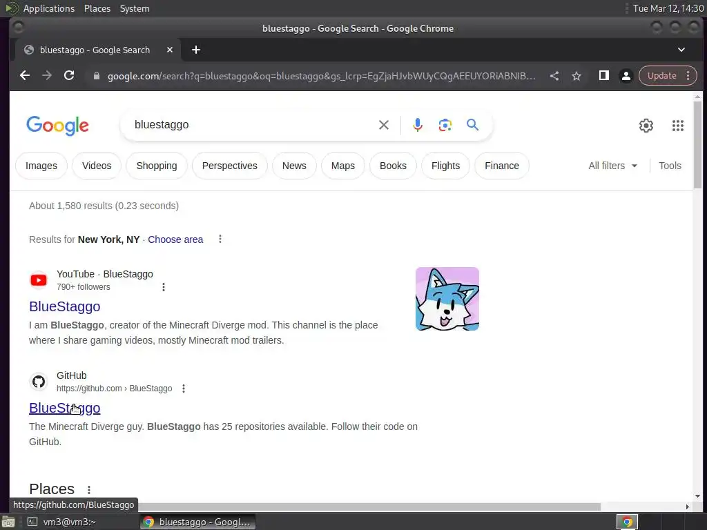Screen dimensions: 707x530
Task: Open the BlueStaggo YouTube result title
Action: [64, 306]
